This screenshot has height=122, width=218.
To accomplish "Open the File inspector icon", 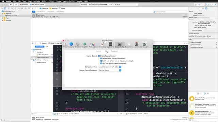I will (200, 8).
